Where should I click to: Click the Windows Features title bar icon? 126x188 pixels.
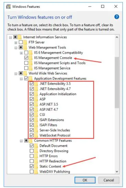tap(8, 6)
